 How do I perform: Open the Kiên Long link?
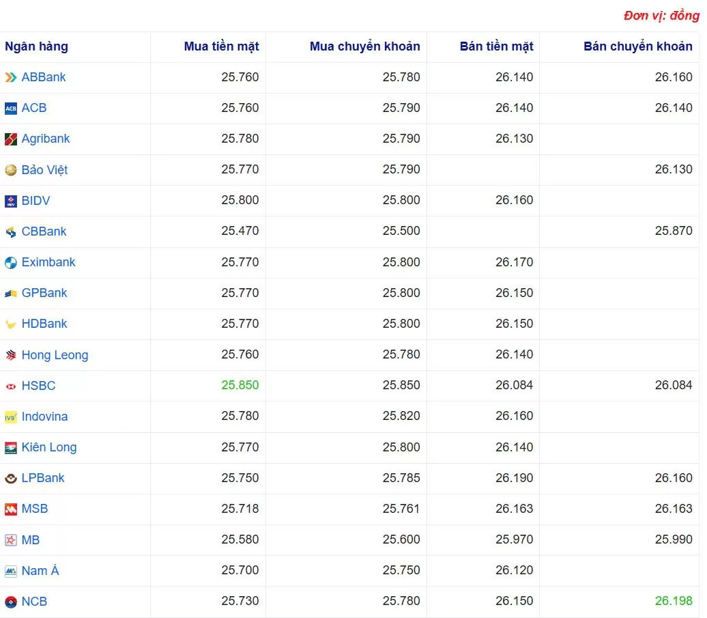click(x=49, y=447)
